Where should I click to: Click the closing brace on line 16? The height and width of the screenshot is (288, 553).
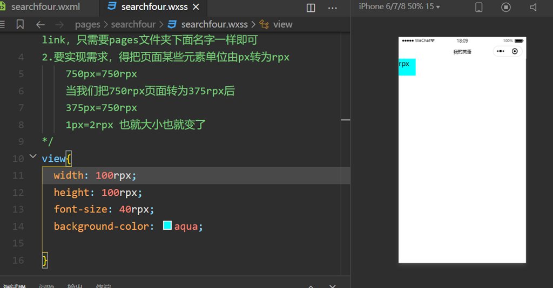point(45,260)
